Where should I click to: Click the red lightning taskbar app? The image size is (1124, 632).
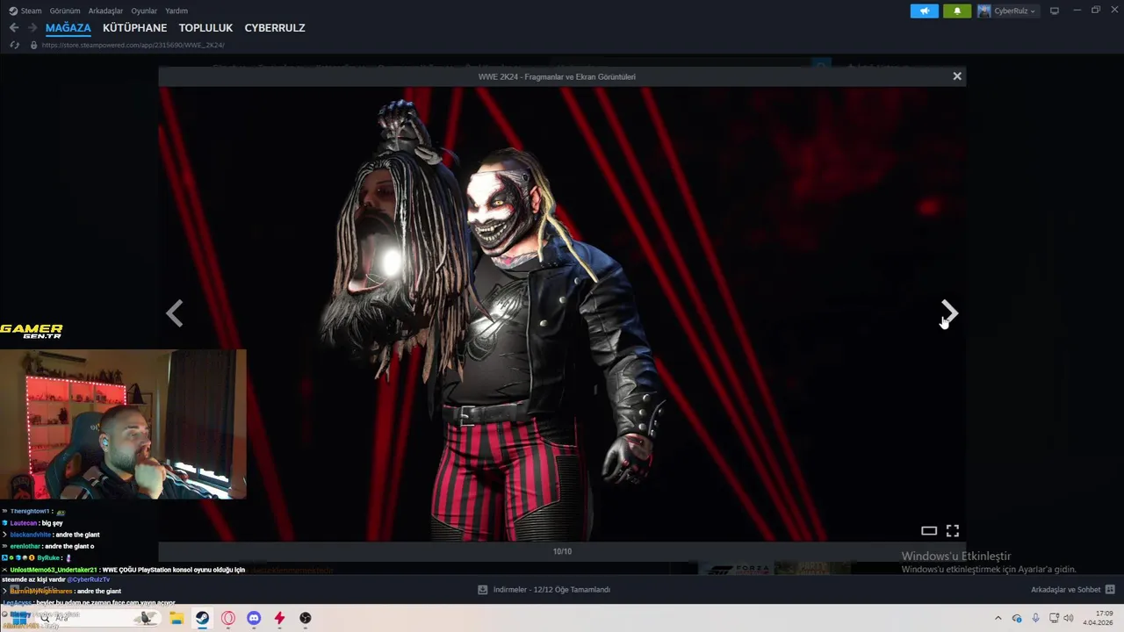click(279, 618)
